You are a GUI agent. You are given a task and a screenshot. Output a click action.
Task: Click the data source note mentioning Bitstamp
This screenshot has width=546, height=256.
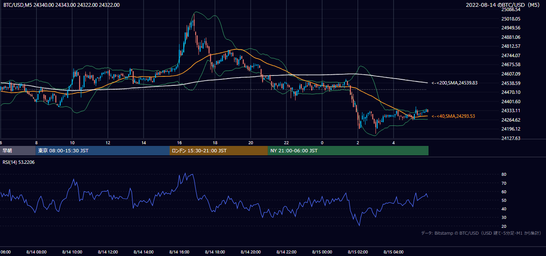pyautogui.click(x=481, y=233)
